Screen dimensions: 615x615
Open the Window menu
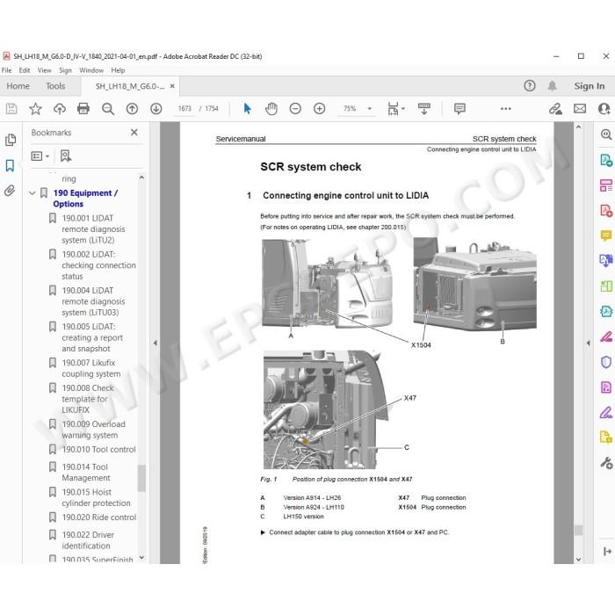click(91, 70)
